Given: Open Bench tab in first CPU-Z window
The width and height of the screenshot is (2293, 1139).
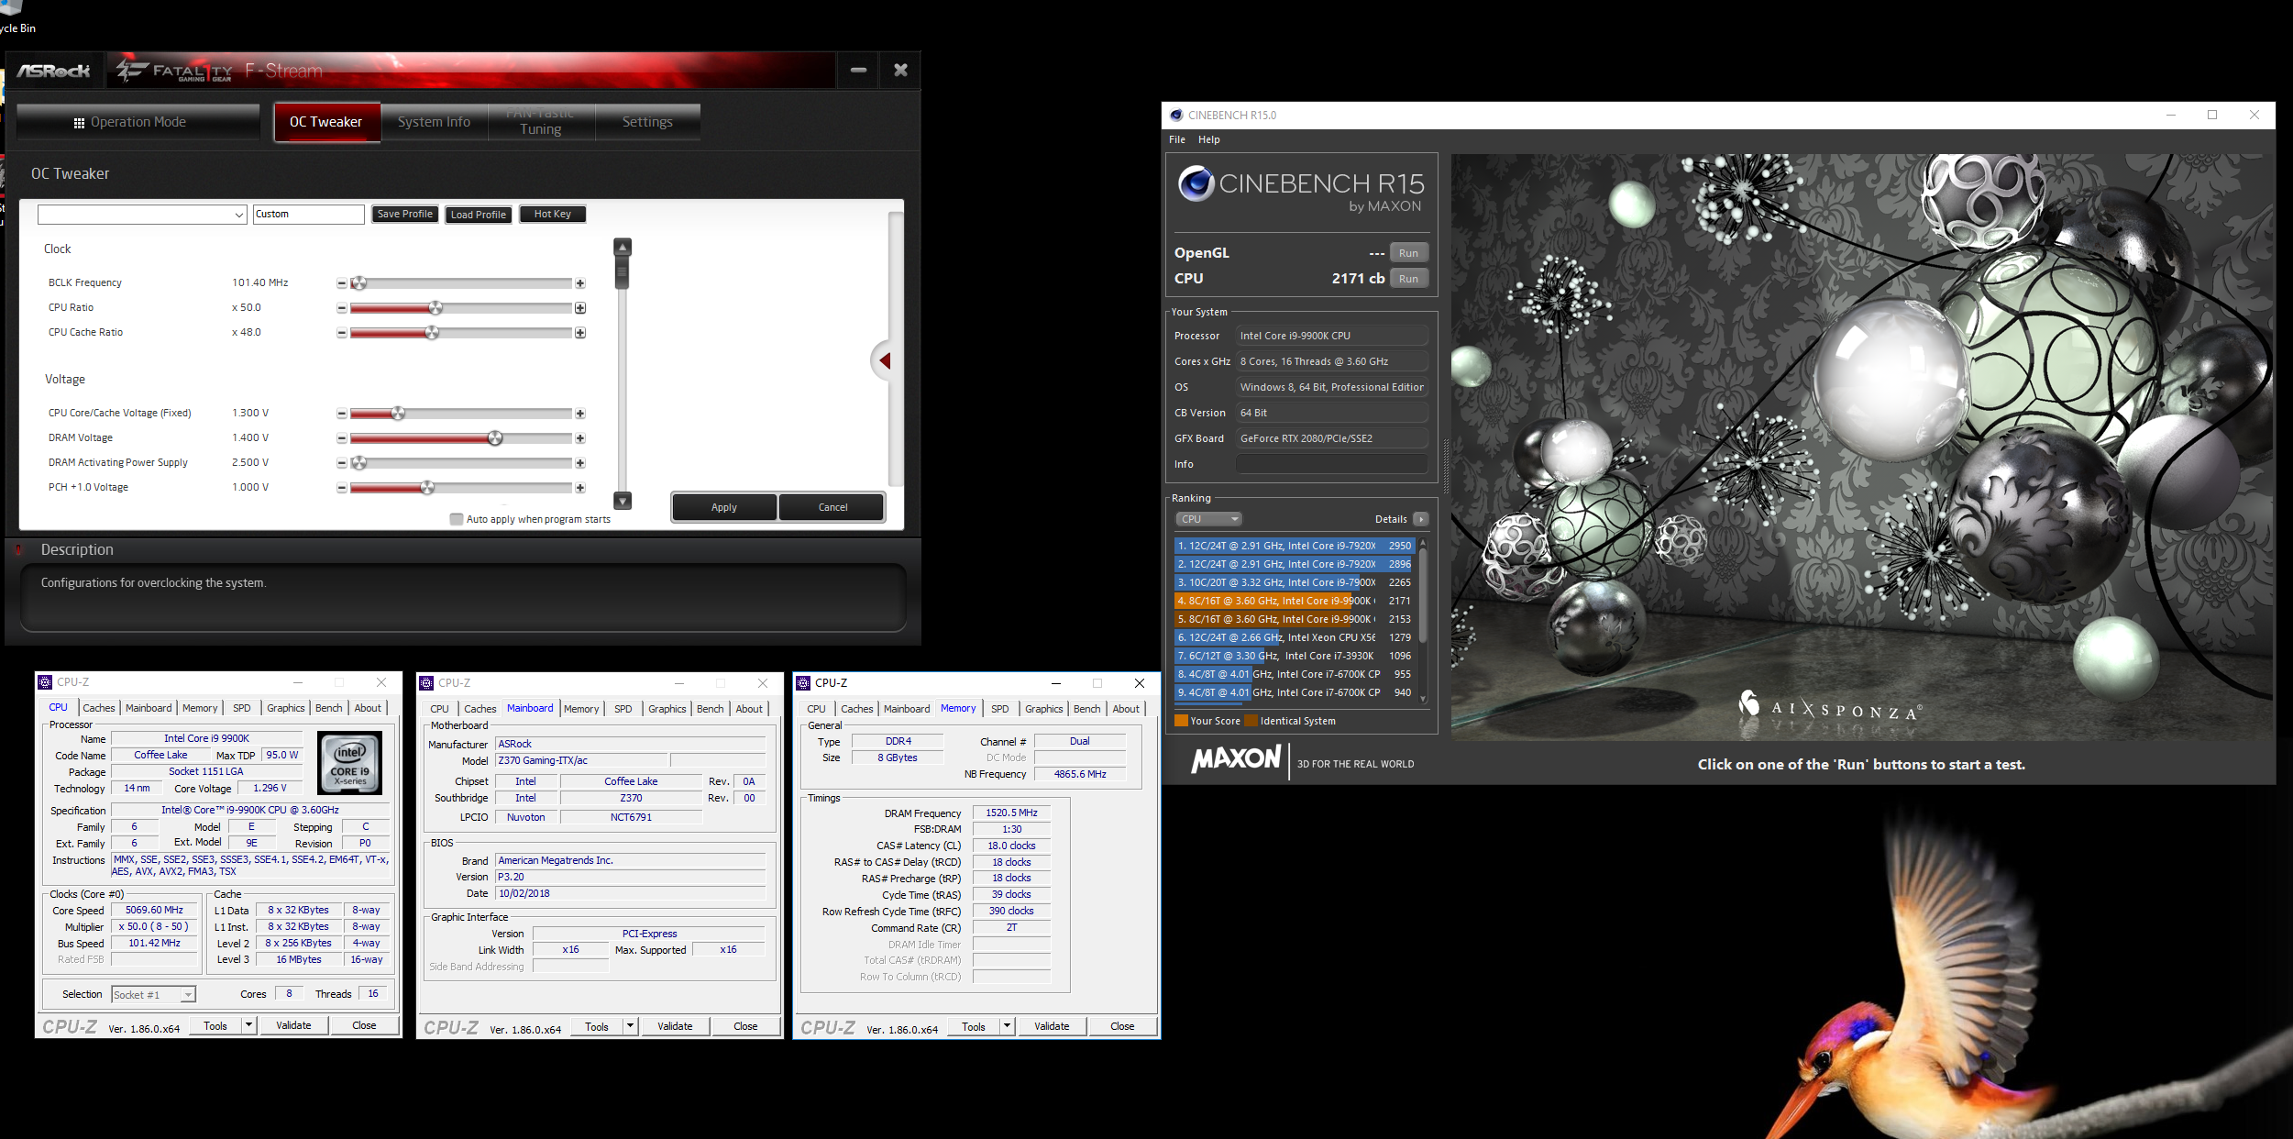Looking at the screenshot, I should coord(329,708).
